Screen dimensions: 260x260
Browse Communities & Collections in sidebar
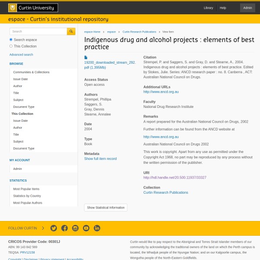coord(31,72)
